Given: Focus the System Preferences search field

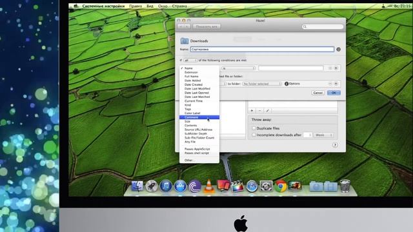Looking at the screenshot, I should click(x=323, y=26).
